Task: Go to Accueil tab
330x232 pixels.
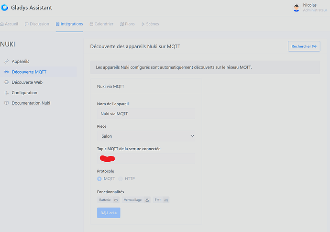Action: click(9, 24)
